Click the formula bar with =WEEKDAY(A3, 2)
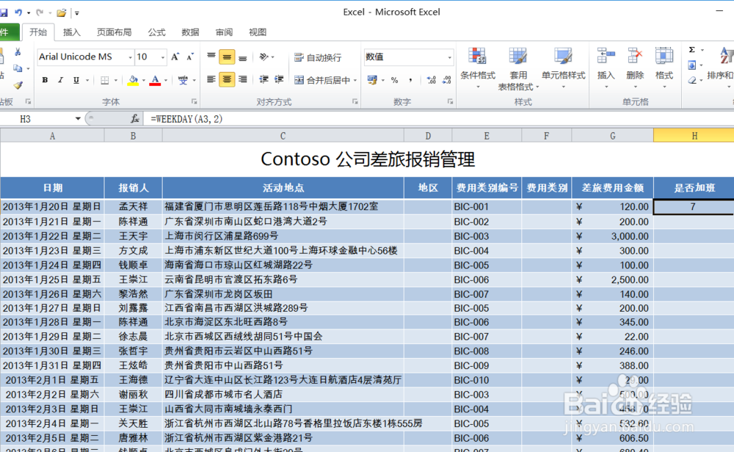 (437, 119)
